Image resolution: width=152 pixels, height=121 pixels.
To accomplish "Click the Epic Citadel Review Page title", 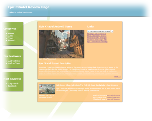I will coord(28,7).
